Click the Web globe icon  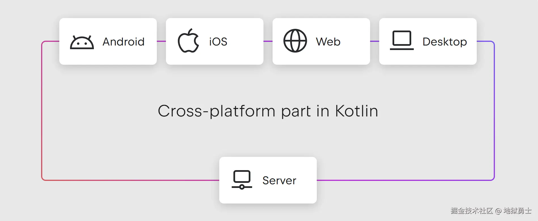point(295,41)
